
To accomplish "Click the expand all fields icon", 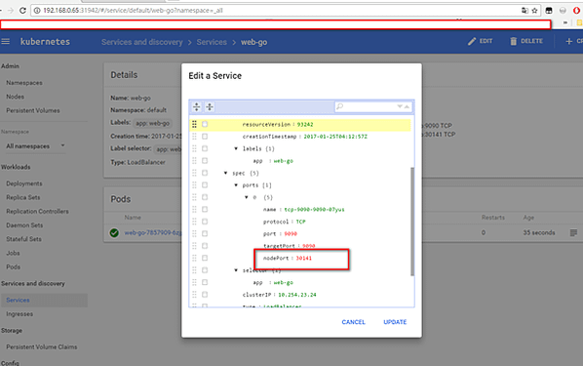I will coord(196,106).
